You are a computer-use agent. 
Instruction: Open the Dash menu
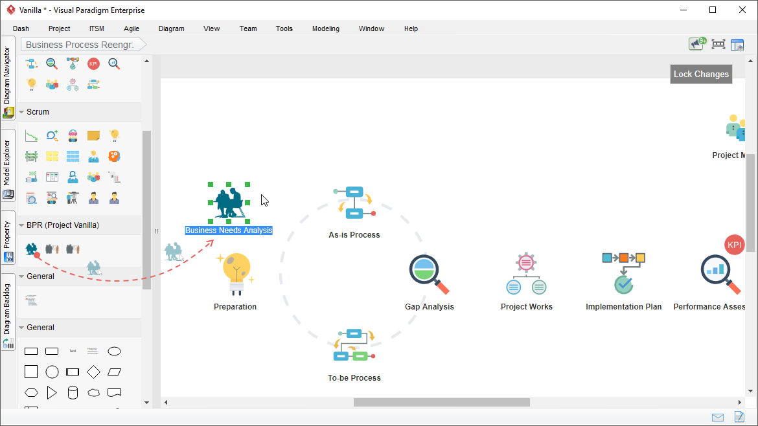click(x=21, y=28)
